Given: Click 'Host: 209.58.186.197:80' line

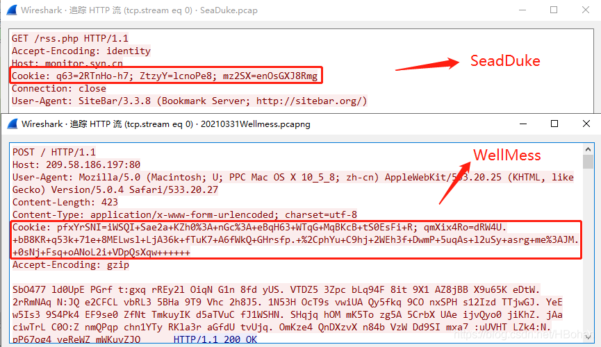Looking at the screenshot, I should tap(76, 164).
